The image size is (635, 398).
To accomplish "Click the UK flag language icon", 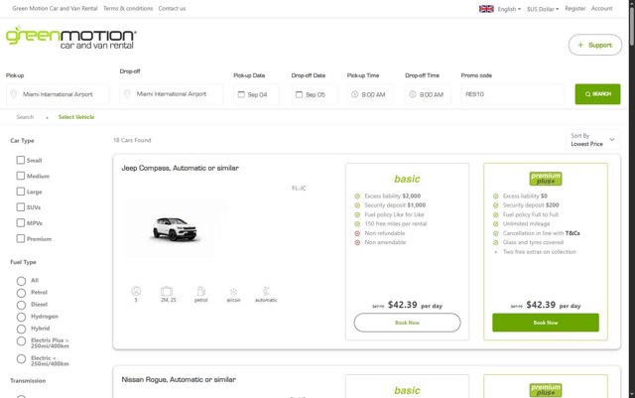I will (486, 9).
